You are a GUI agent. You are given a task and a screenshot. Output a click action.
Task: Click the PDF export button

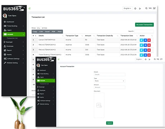pyautogui.click(x=53, y=32)
